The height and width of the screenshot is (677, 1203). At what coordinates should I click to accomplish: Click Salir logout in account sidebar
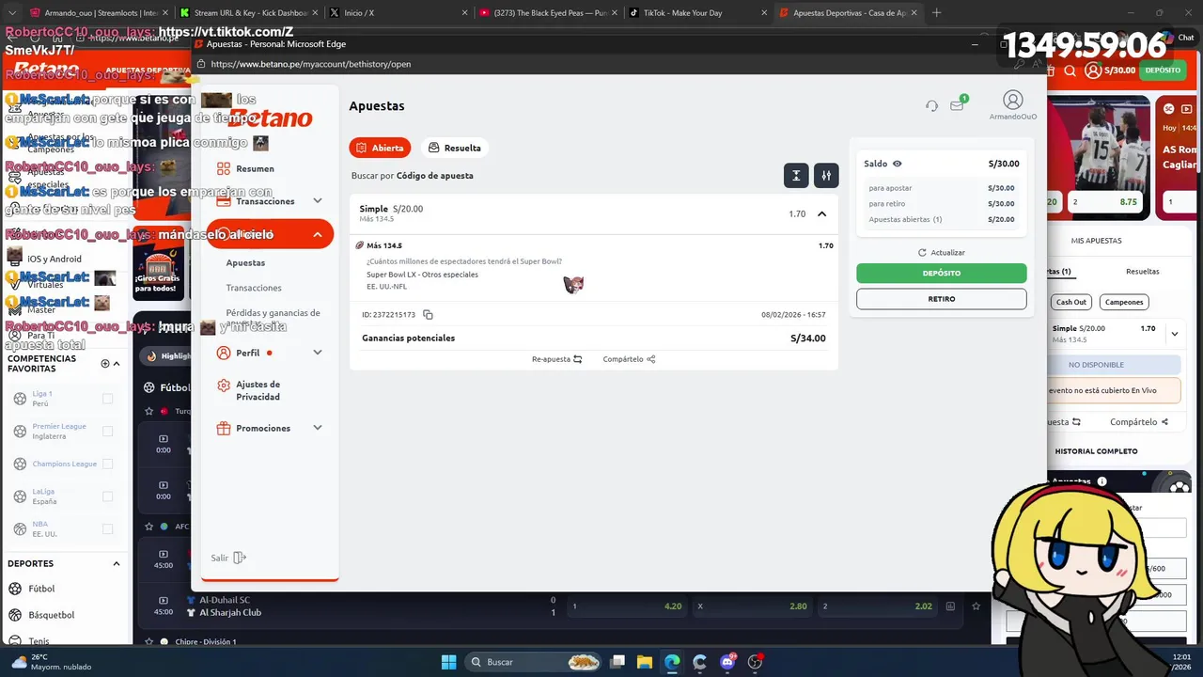(x=228, y=558)
